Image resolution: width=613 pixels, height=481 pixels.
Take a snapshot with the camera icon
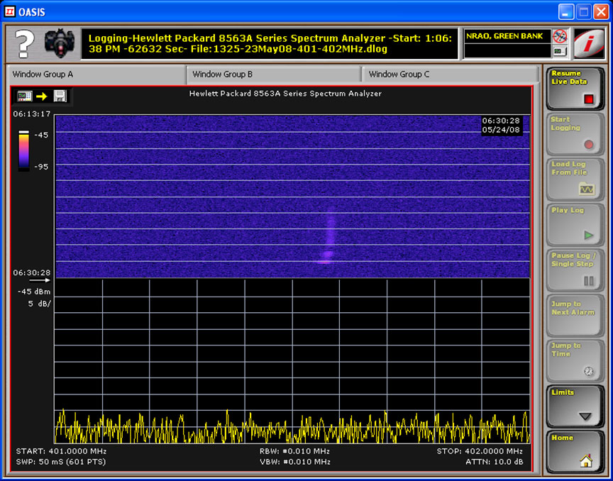[59, 43]
